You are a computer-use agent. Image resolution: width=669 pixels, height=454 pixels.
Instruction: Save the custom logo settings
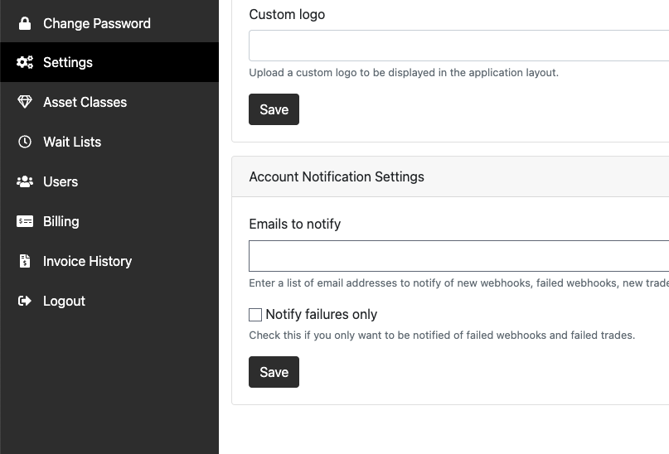click(274, 109)
